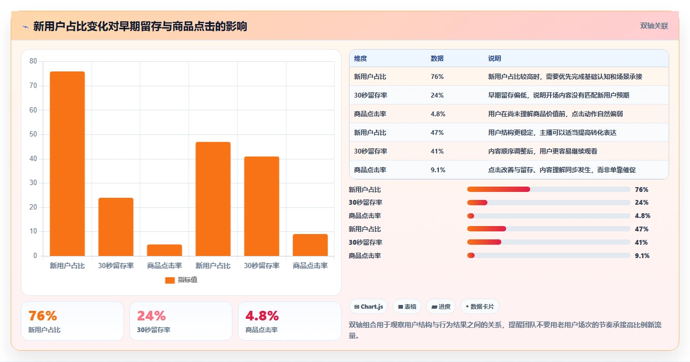
Task: Click the table description starting with 内容顺序调整后
Action: click(x=542, y=151)
